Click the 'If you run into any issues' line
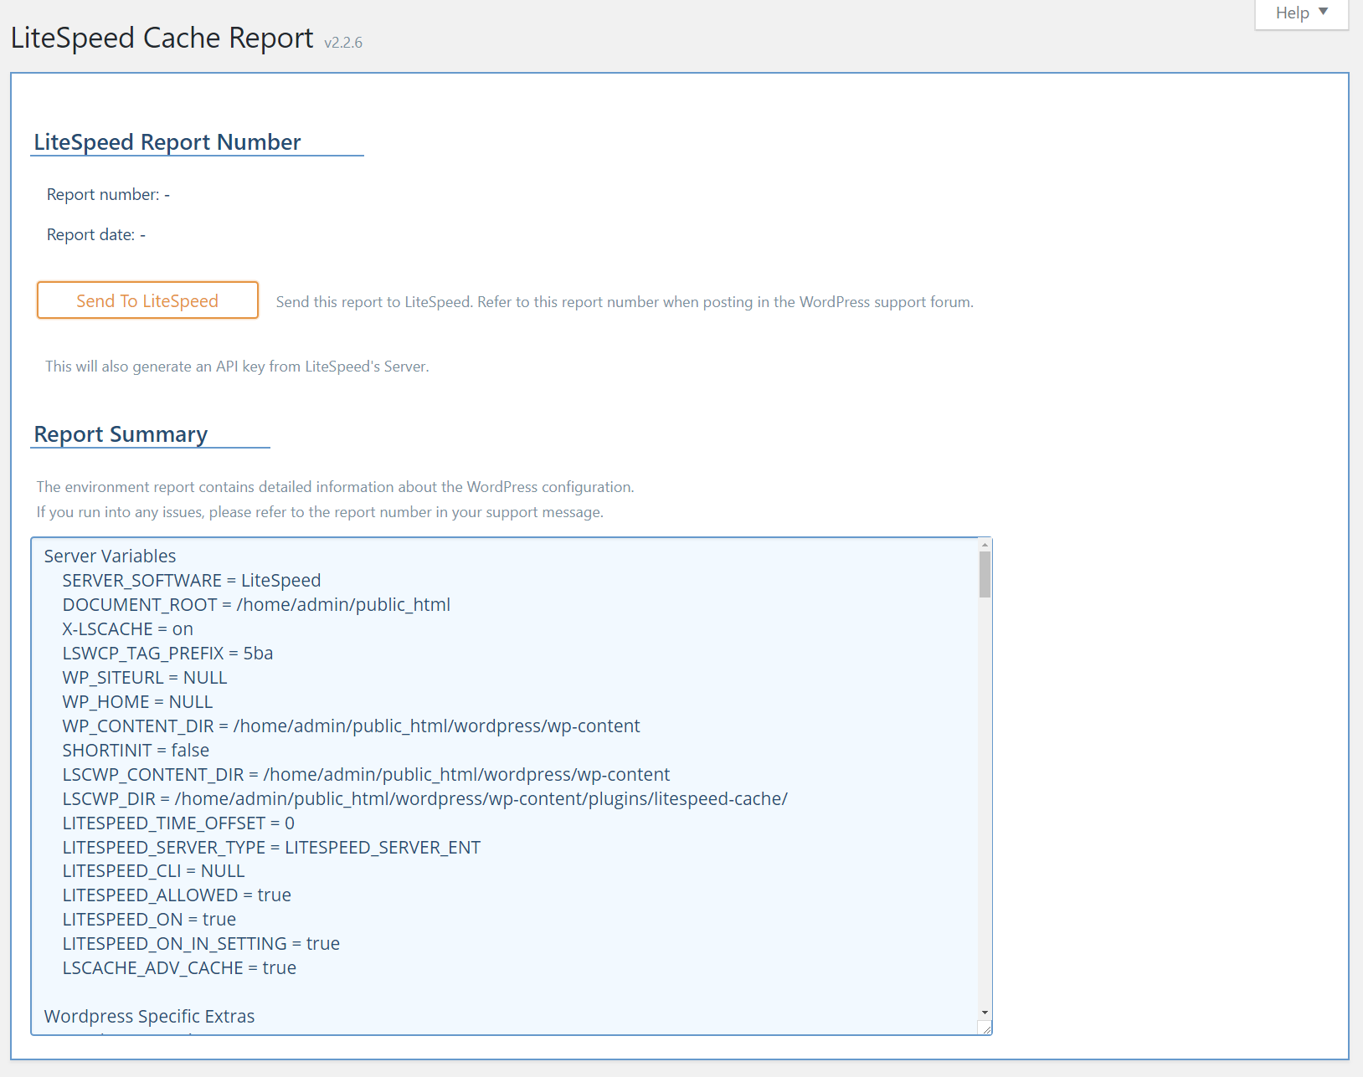Viewport: 1363px width, 1077px height. [320, 512]
